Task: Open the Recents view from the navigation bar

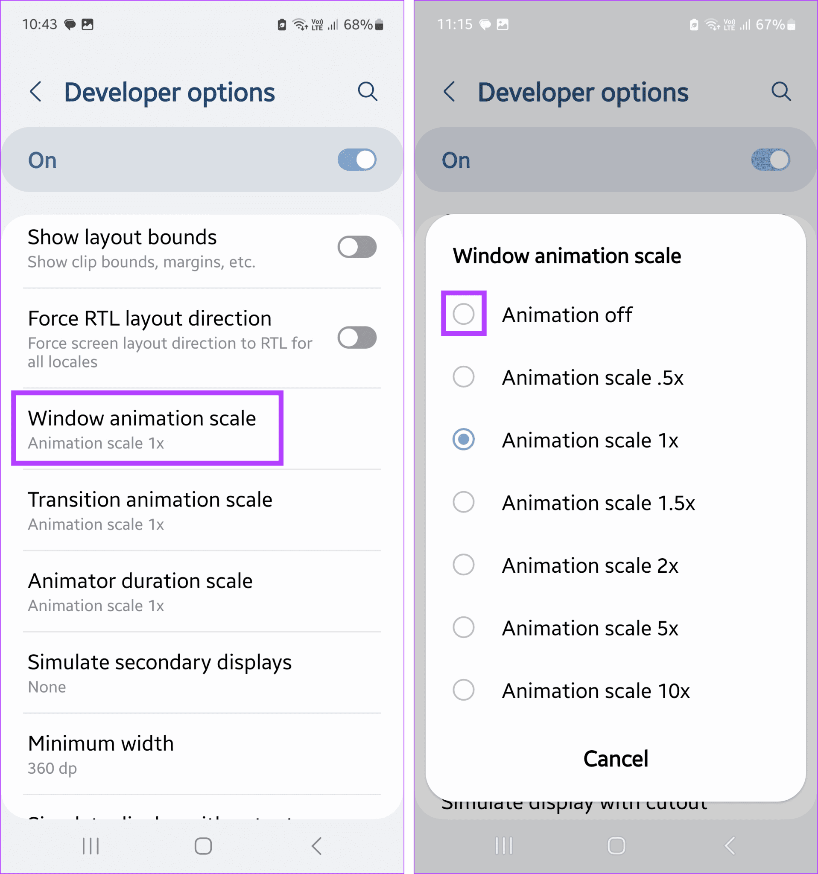Action: pos(90,845)
